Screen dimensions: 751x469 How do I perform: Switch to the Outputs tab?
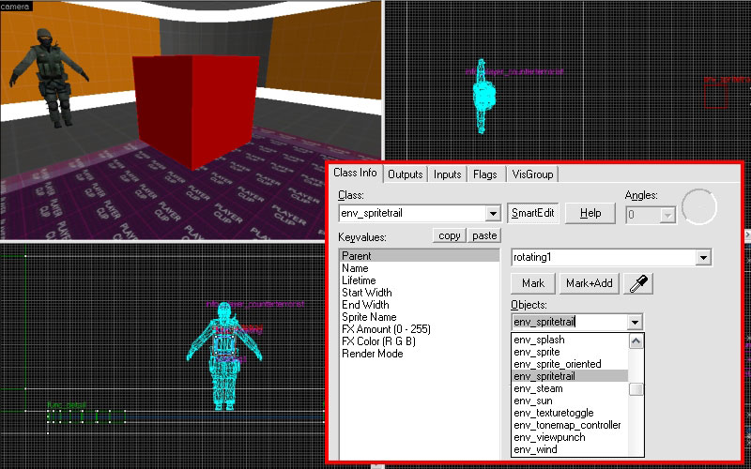406,174
